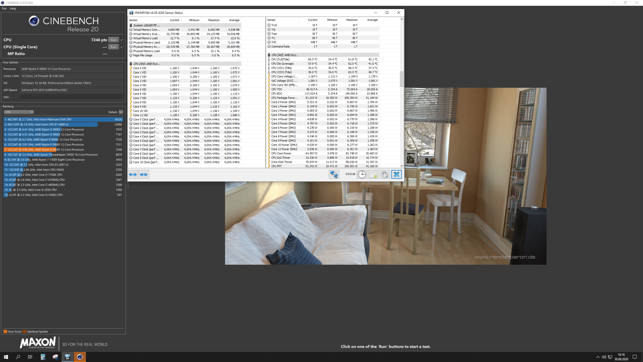Viewport: 643px width, 362px height.
Task: Click the CPU PPT lightning icon
Action: pos(269,166)
